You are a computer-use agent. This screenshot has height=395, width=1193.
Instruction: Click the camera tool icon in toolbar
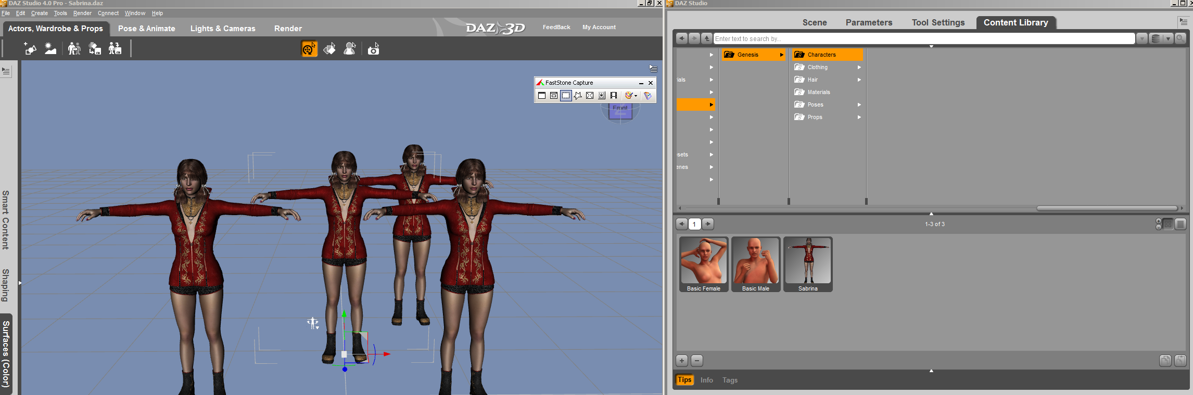click(x=373, y=49)
